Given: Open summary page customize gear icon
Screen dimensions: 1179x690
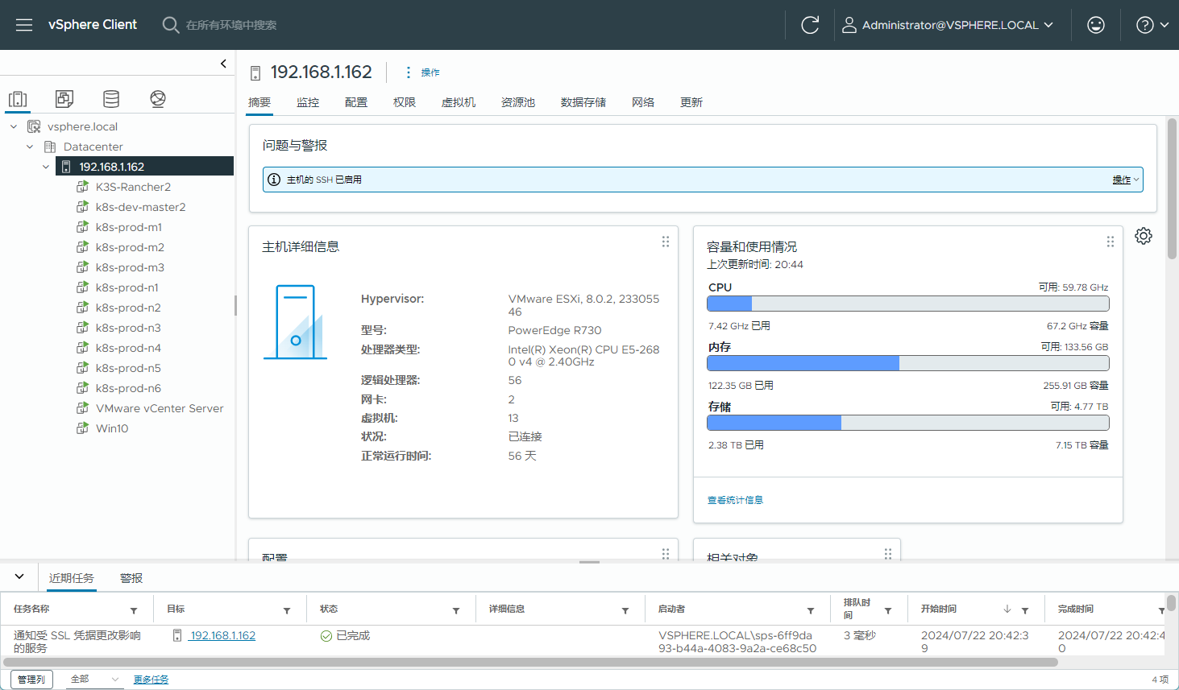Looking at the screenshot, I should click(1144, 236).
